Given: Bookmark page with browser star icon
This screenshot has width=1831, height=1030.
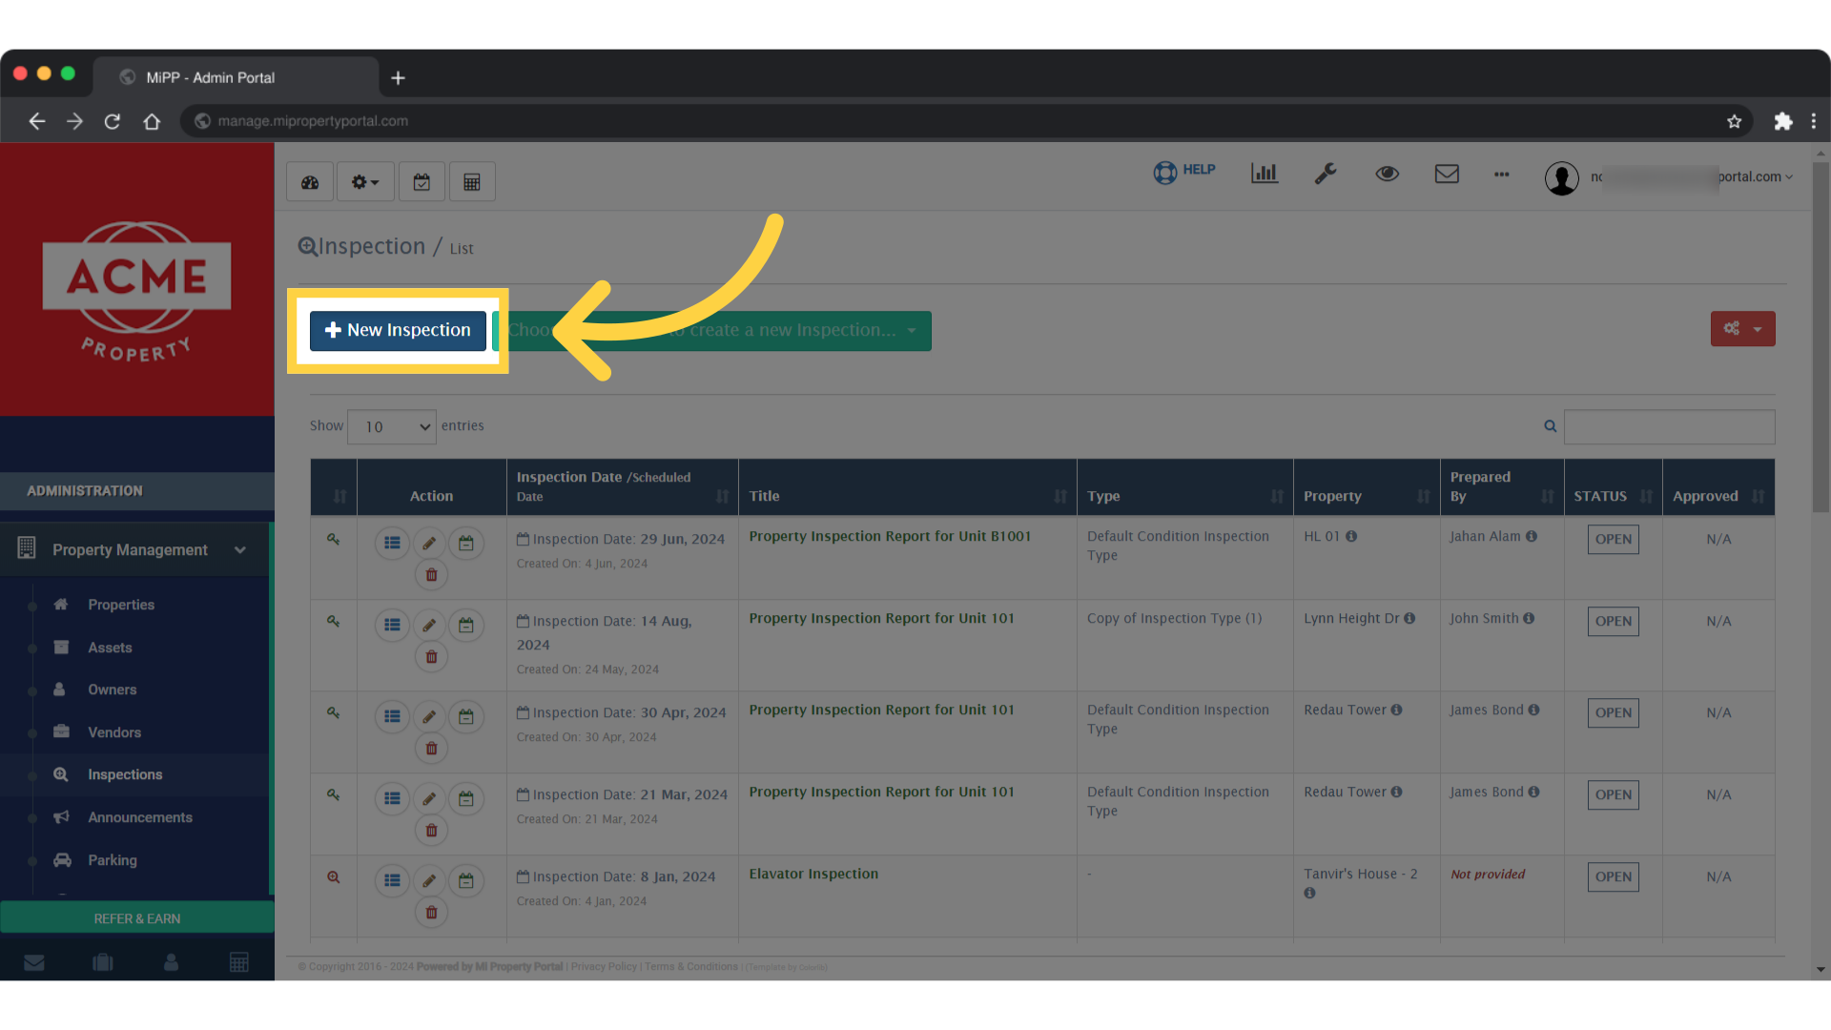Looking at the screenshot, I should (1734, 121).
